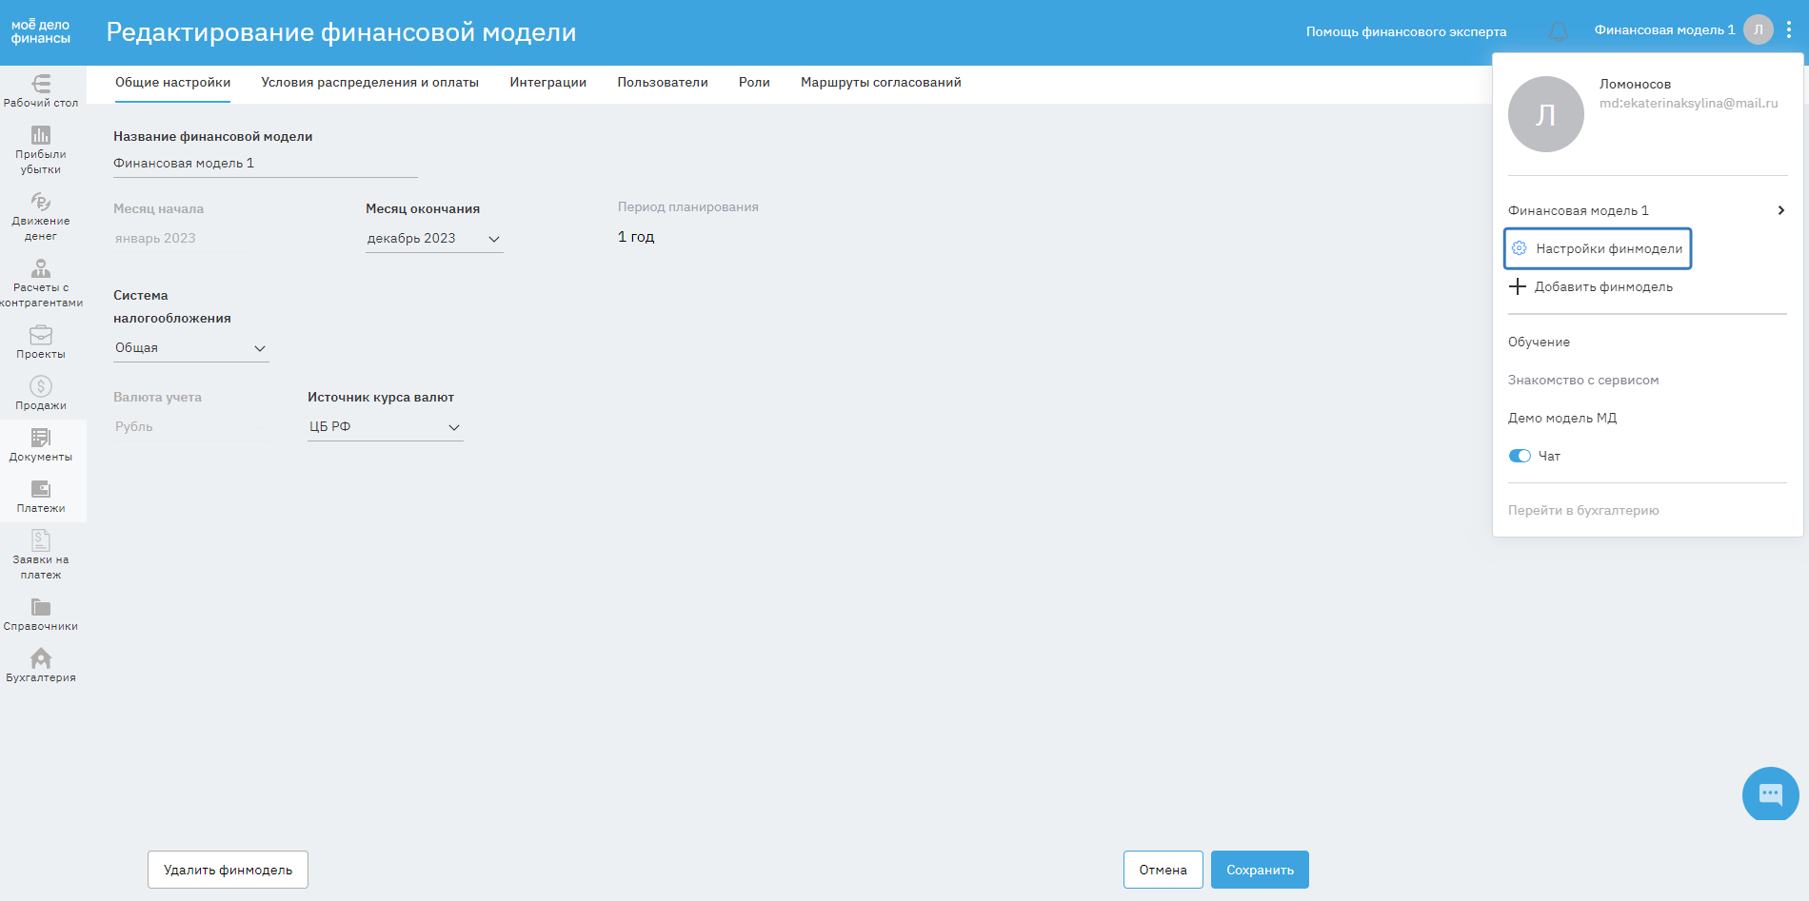Screen dimensions: 1809x901
Task: Click the notification bell icon
Action: (x=1559, y=31)
